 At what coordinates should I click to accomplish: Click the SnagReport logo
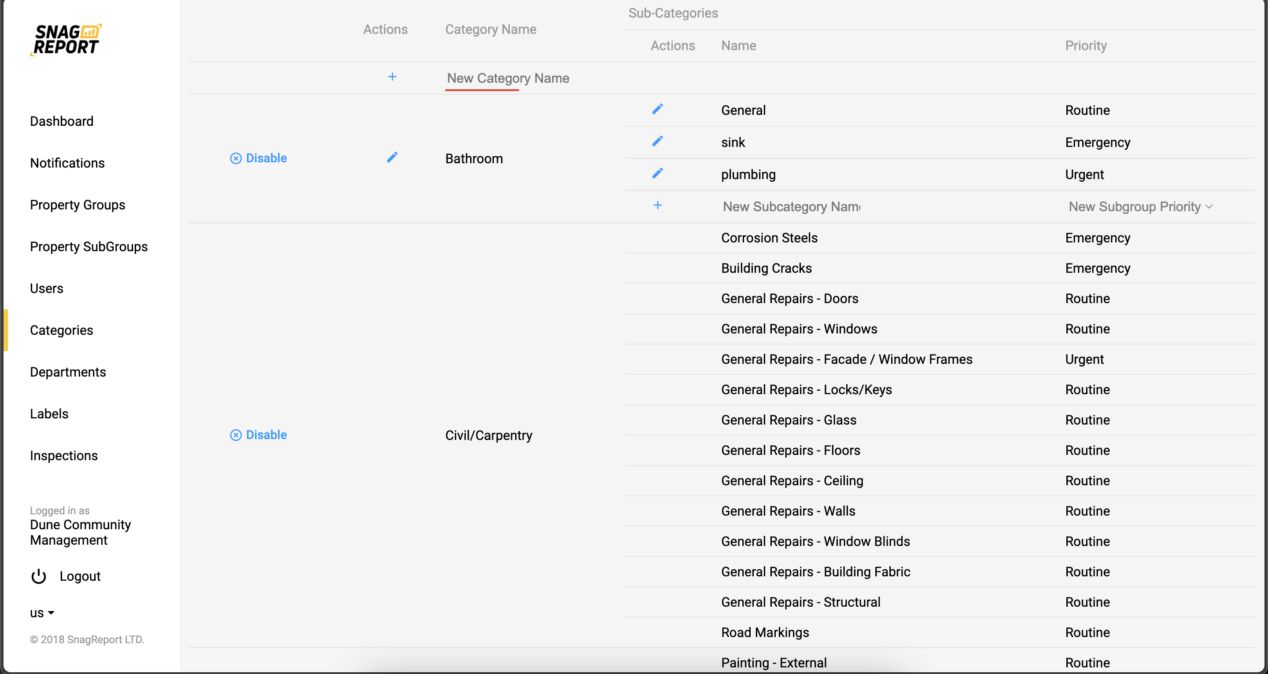tap(66, 40)
